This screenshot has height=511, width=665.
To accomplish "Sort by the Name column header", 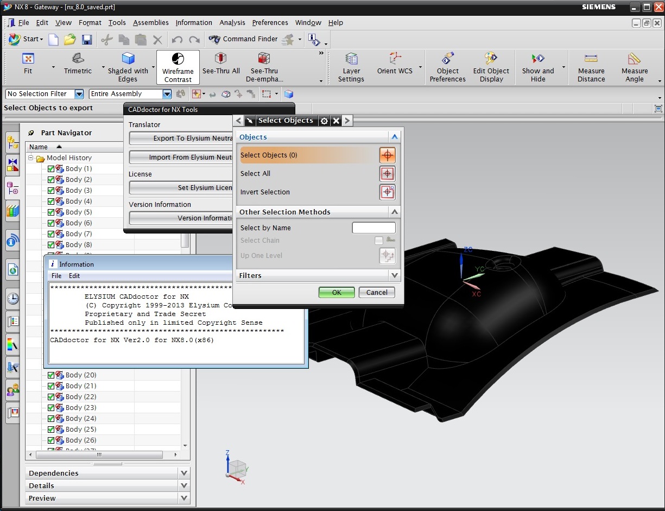I will pos(74,147).
